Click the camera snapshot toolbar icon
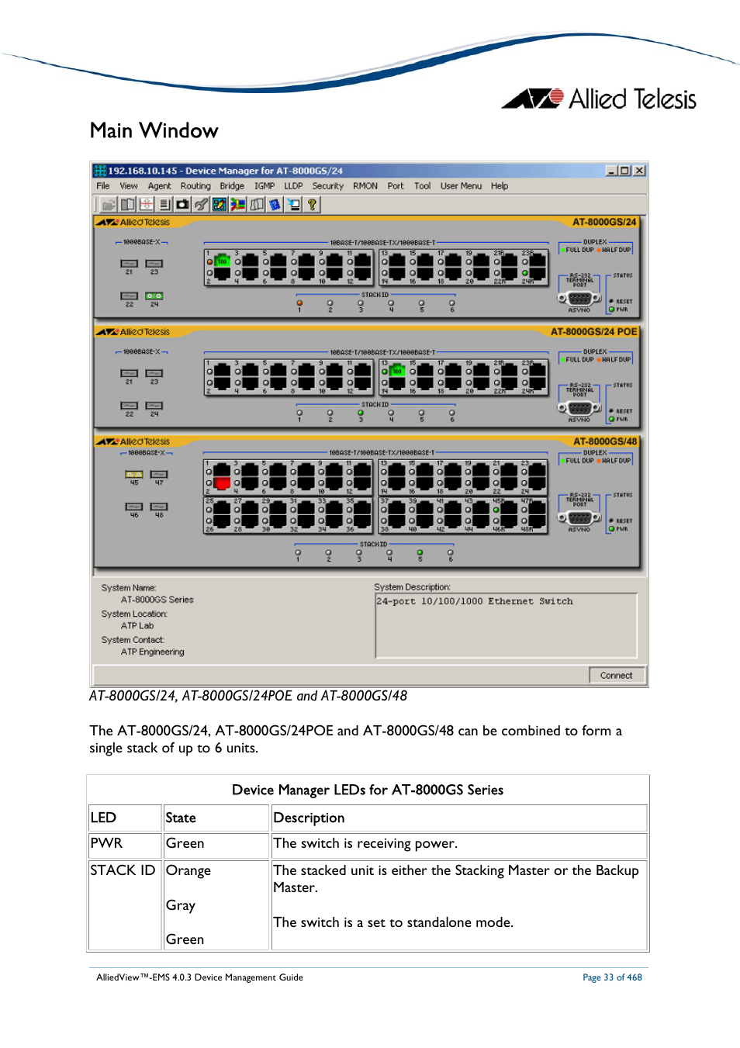This screenshot has height=1048, width=740. (183, 205)
